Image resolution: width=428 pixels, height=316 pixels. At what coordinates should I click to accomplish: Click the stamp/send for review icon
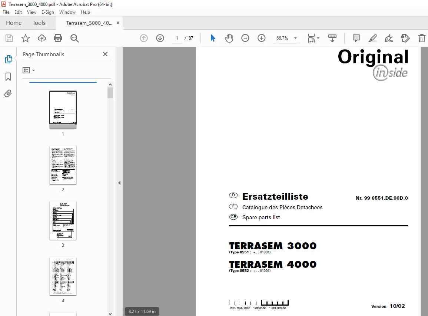[x=405, y=38]
